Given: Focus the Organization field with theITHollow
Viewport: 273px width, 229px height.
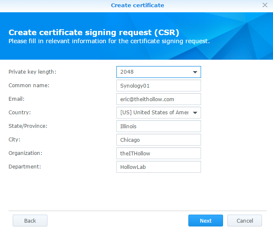Looking at the screenshot, I should pyautogui.click(x=158, y=153).
